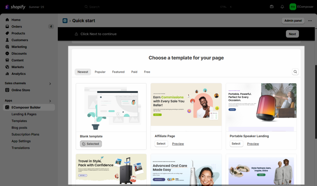Select the Portable Speaker Landing template
The image size is (317, 186).
236,144
